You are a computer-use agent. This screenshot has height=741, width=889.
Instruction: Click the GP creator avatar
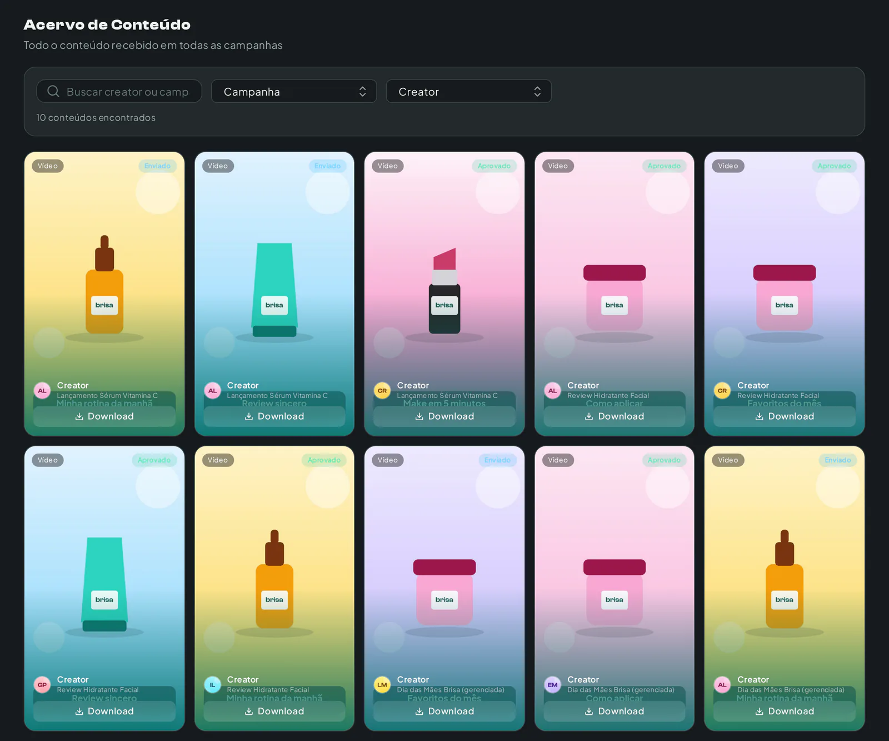pos(42,685)
